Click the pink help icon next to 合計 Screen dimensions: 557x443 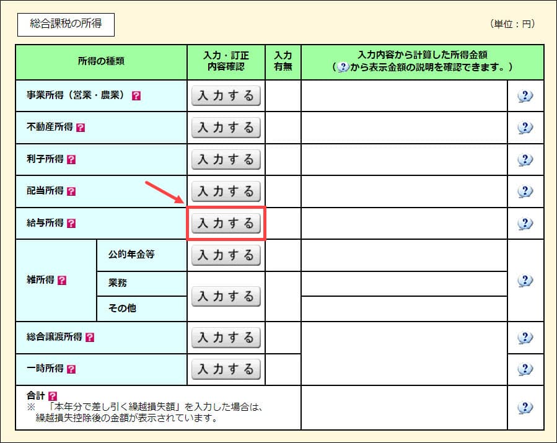click(x=52, y=395)
